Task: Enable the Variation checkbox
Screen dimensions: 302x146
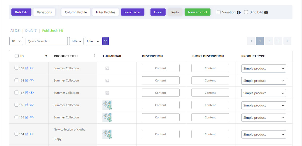Action: 219,12
